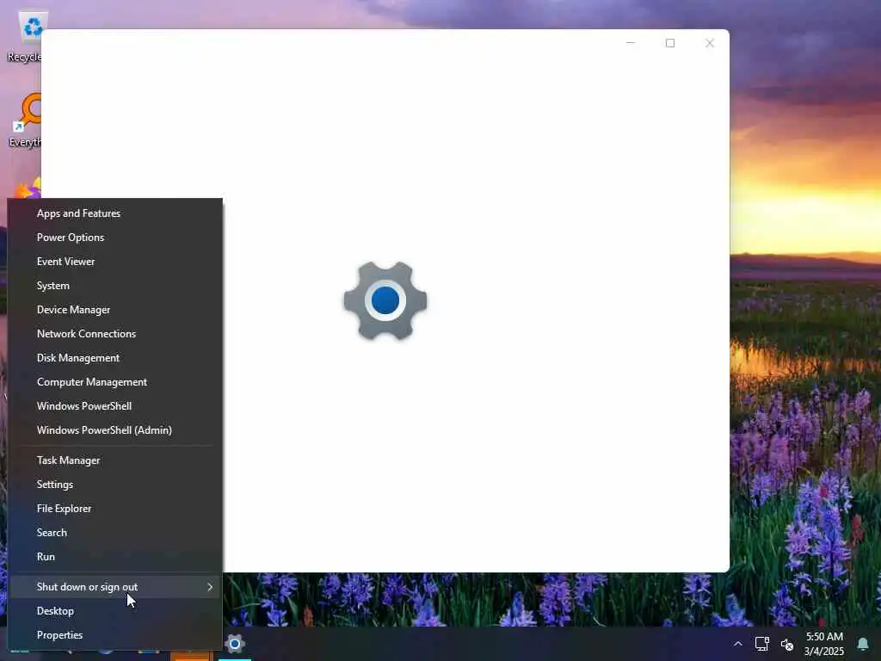The image size is (881, 661).
Task: Minimize the Settings window
Action: coord(631,43)
